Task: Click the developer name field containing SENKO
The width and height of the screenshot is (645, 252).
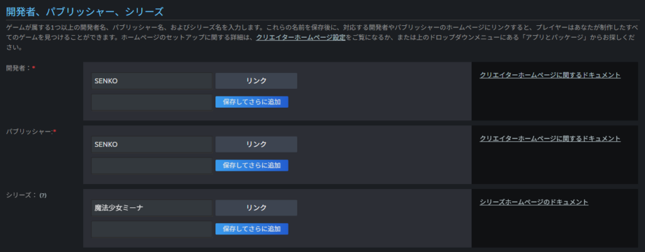Action: (x=152, y=81)
